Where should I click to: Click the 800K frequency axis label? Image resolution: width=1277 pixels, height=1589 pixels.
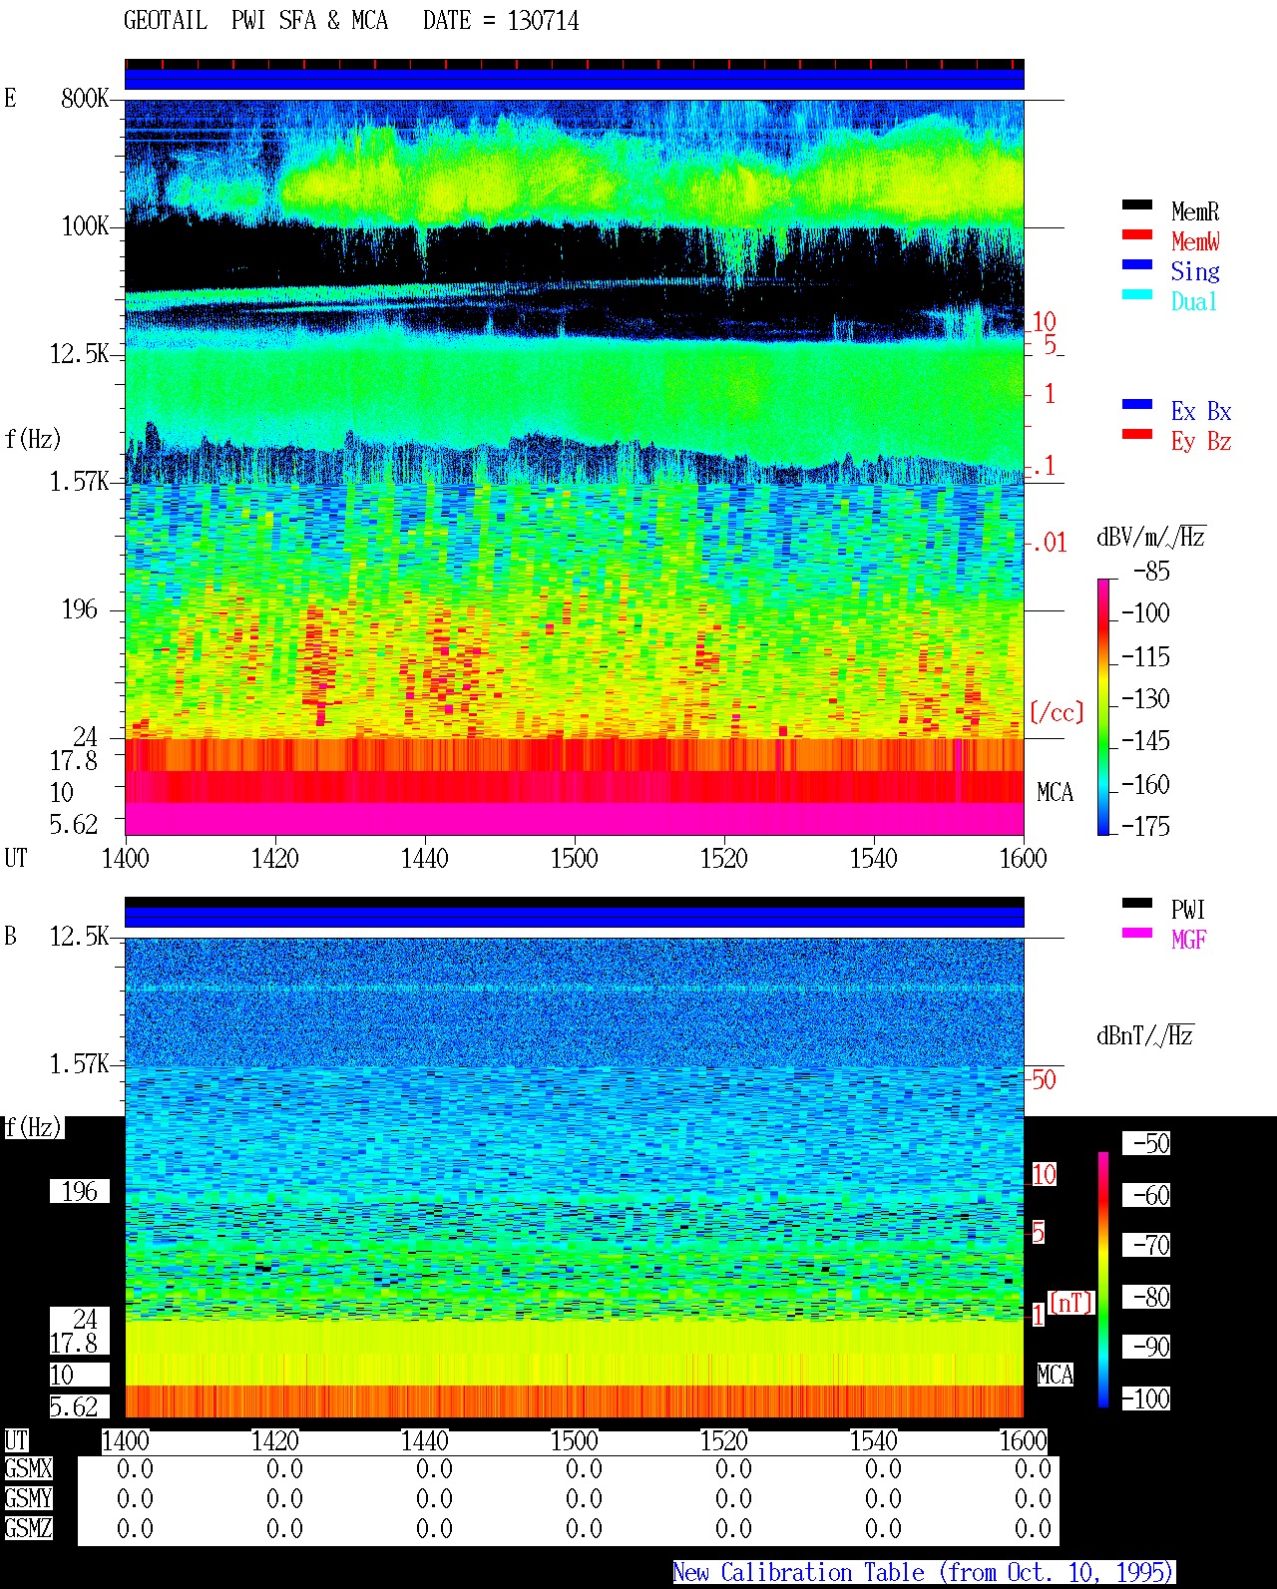85,99
